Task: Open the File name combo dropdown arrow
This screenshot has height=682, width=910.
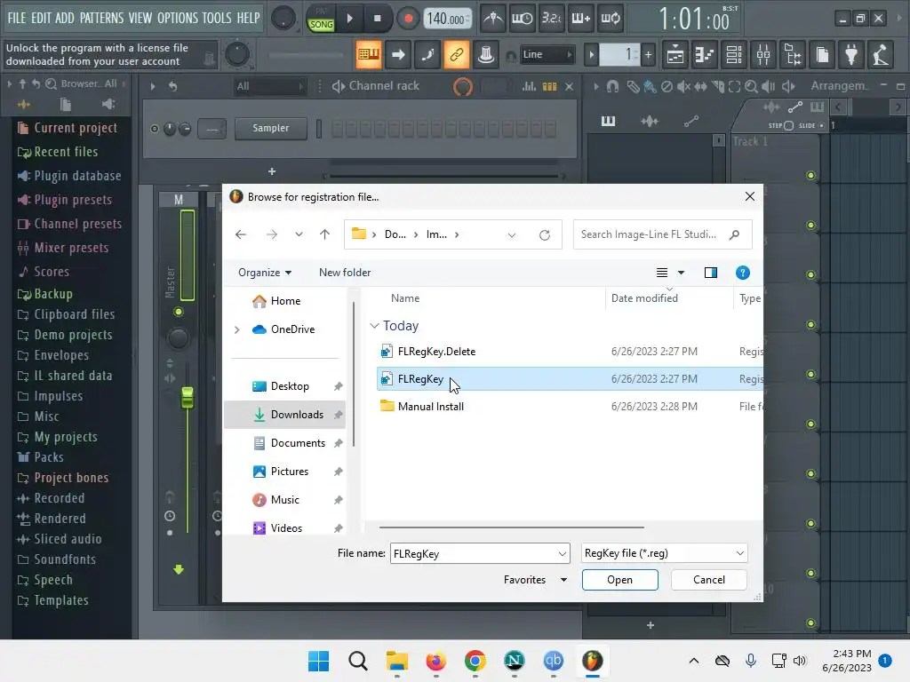Action: click(562, 553)
